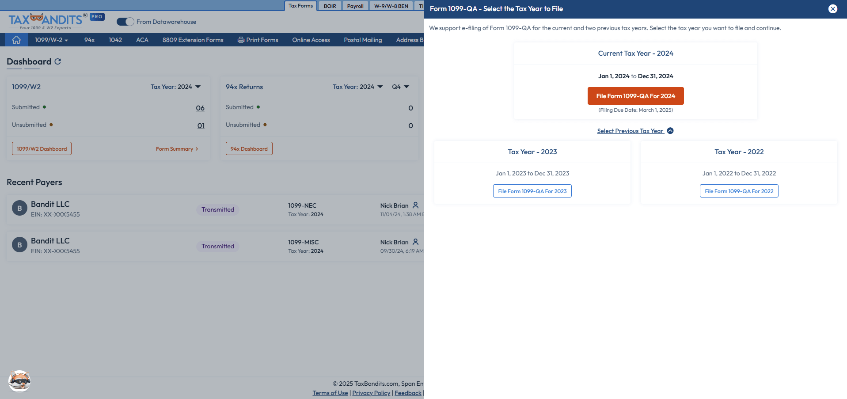This screenshot has width=847, height=399.
Task: Open the 1099/W-2 dropdown menu
Action: click(x=51, y=40)
